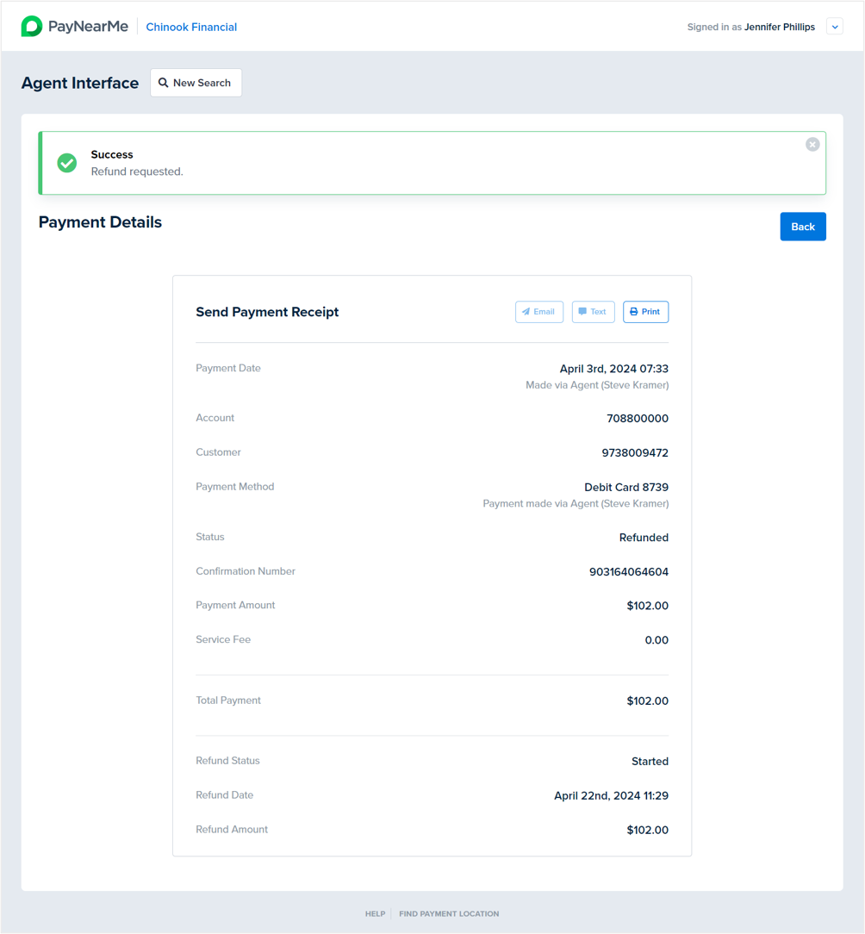The height and width of the screenshot is (934, 865).
Task: Click the Refund requested message text
Action: click(x=137, y=171)
